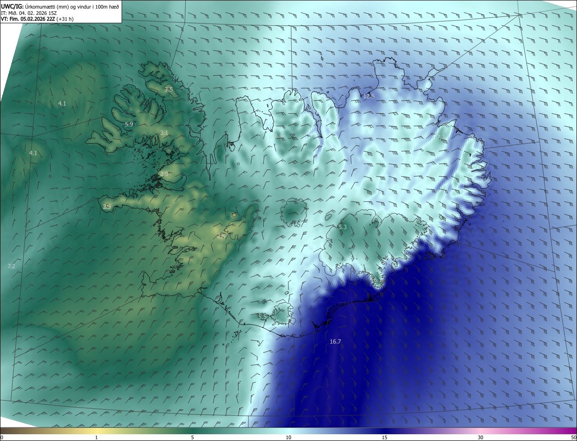Screen dimensions: 577x441
Task: Click the 4.1 value nearest the 5.9 label
Action: (x=62, y=104)
